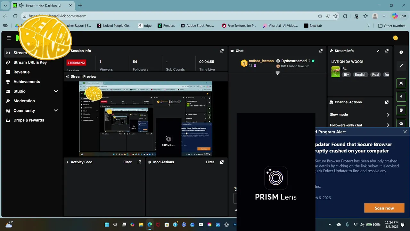Click the English stream tag
The image size is (410, 231).
tap(360, 74)
